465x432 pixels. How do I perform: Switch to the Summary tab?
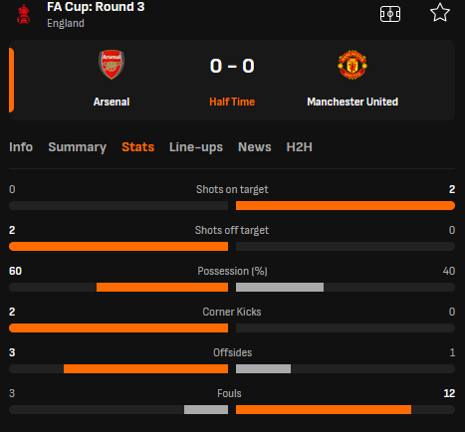tap(78, 147)
